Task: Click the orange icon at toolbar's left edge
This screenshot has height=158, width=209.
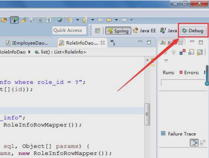Action: [3, 20]
